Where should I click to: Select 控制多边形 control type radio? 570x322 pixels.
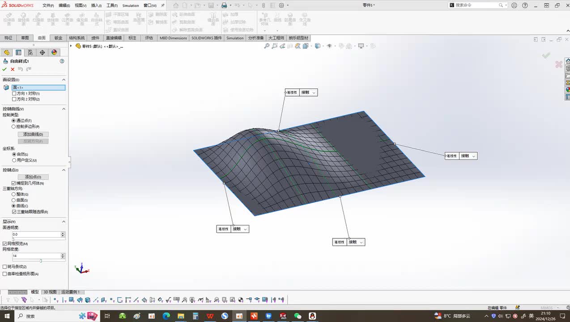pos(14,127)
